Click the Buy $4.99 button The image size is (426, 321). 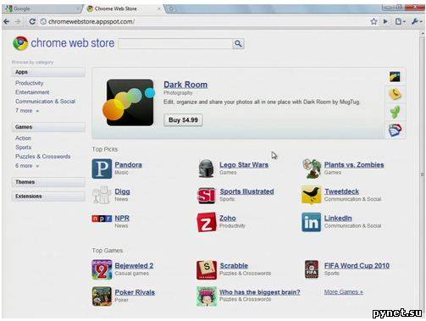click(x=183, y=120)
